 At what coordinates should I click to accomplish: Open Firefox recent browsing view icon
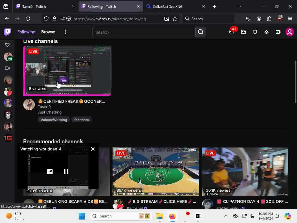[x=6, y=7]
